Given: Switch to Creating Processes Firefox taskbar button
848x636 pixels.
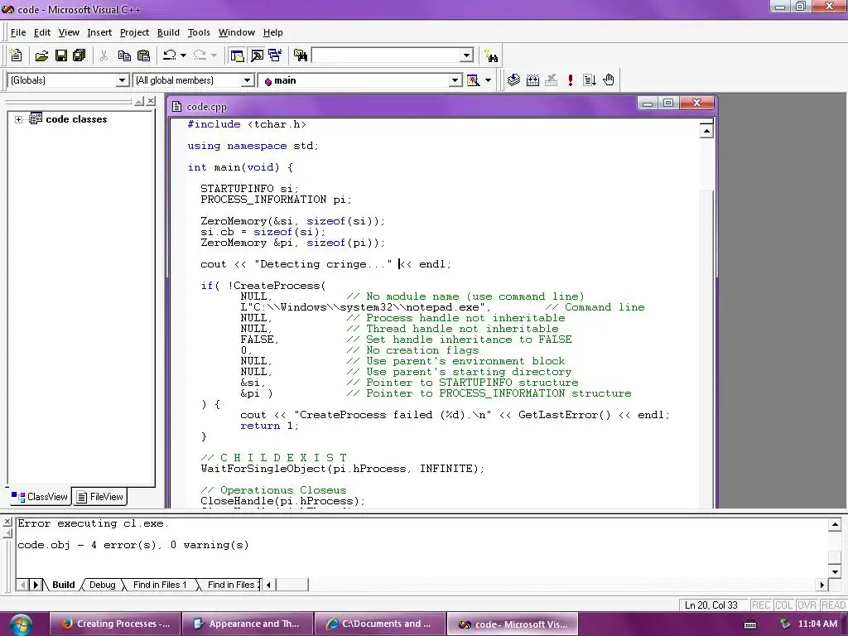Looking at the screenshot, I should [115, 624].
